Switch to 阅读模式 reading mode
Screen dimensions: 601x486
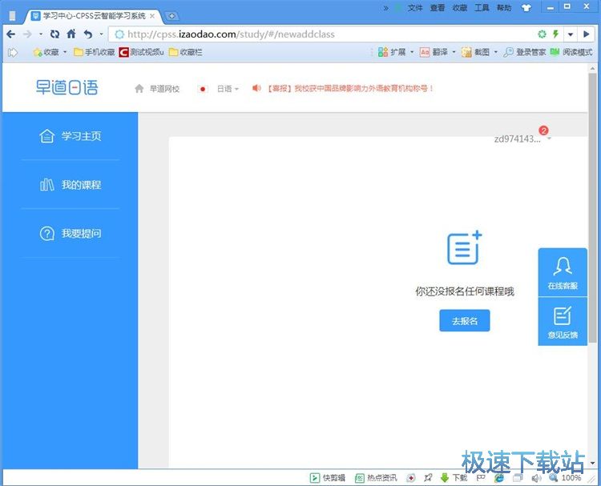click(571, 52)
